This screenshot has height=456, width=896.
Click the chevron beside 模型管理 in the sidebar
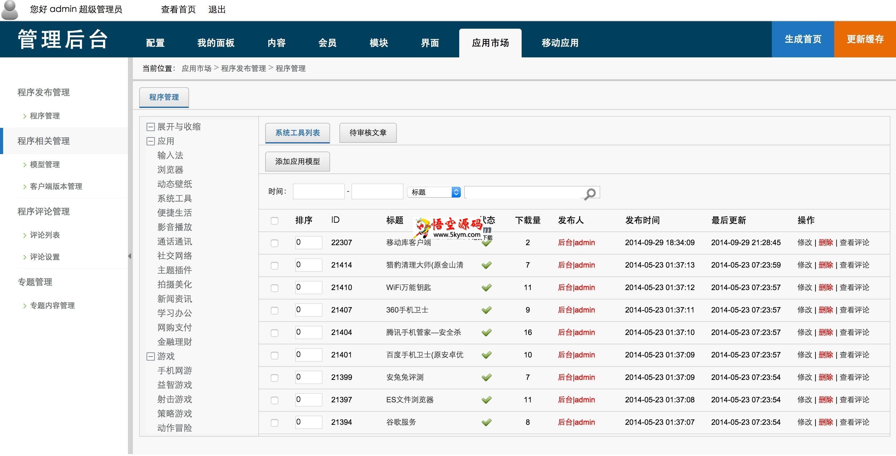point(25,165)
